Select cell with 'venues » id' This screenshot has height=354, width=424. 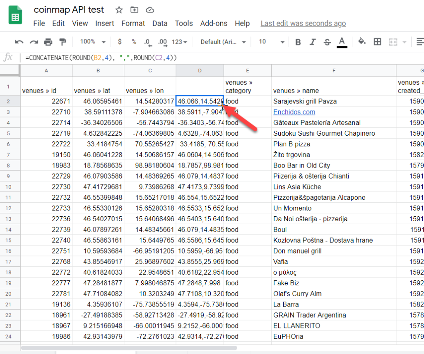tap(46, 86)
